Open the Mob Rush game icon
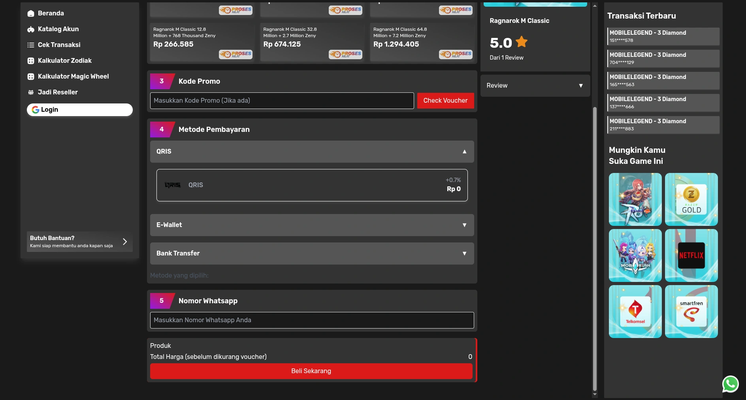This screenshot has height=400, width=746. point(635,255)
